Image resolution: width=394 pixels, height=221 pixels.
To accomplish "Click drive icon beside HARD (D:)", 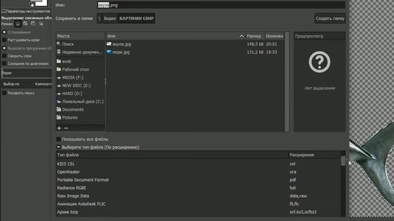I will [59, 94].
